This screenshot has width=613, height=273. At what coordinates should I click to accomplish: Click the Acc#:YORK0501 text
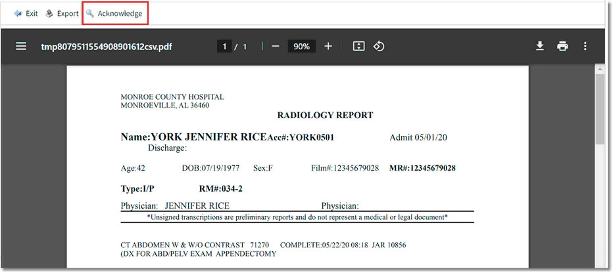click(301, 137)
